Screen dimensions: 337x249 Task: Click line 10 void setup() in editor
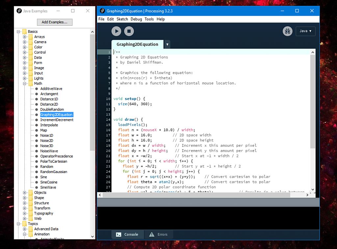point(129,99)
